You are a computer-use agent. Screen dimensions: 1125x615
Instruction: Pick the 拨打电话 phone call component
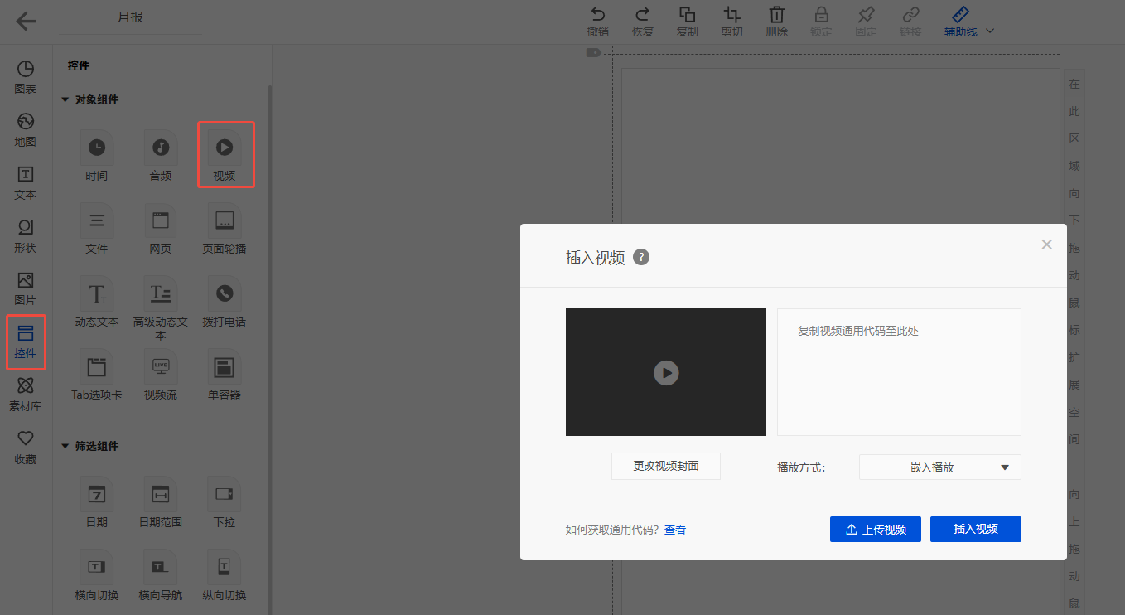click(225, 293)
